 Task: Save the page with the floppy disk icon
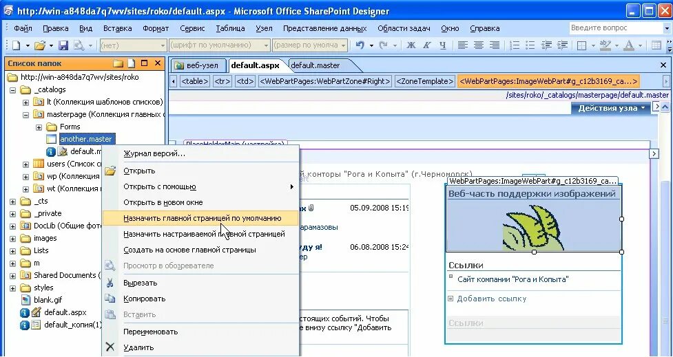point(63,45)
